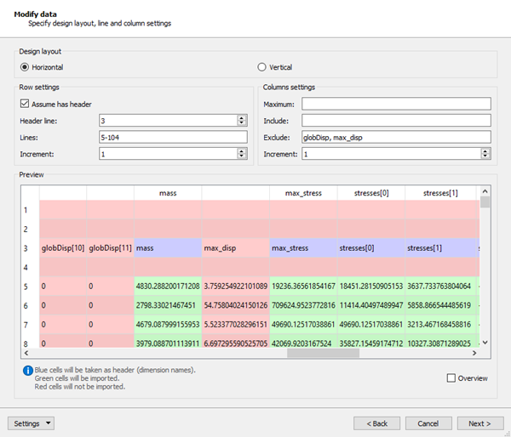Image resolution: width=511 pixels, height=437 pixels.
Task: Click the max_disp cell in row 3
Action: [x=236, y=248]
